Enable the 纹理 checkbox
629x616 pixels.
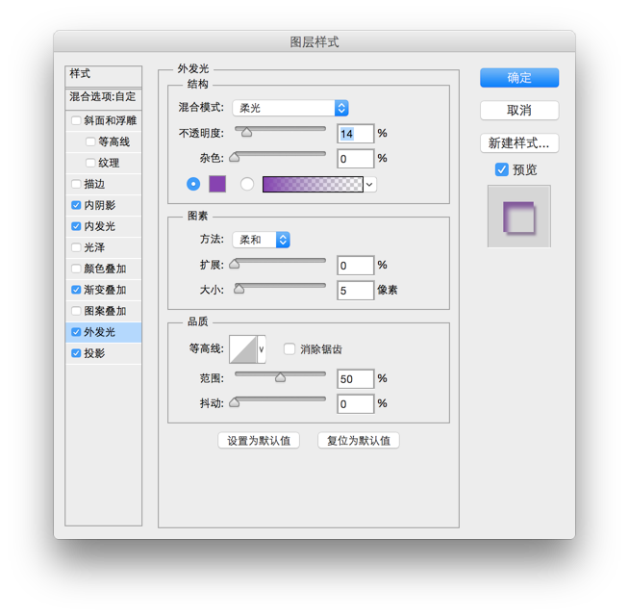coord(90,163)
